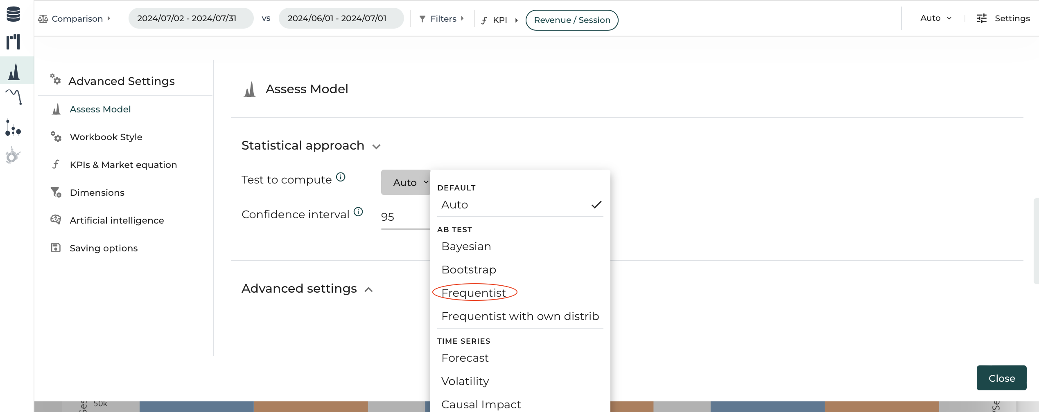This screenshot has width=1039, height=412.
Task: Open Workbook Style settings
Action: click(106, 137)
